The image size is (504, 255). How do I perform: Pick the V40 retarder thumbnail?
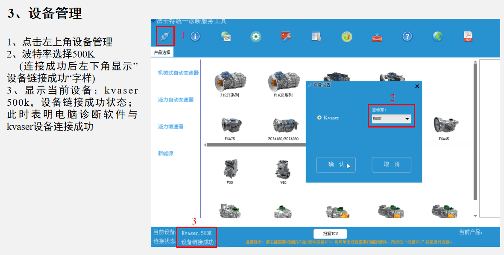pos(283,169)
